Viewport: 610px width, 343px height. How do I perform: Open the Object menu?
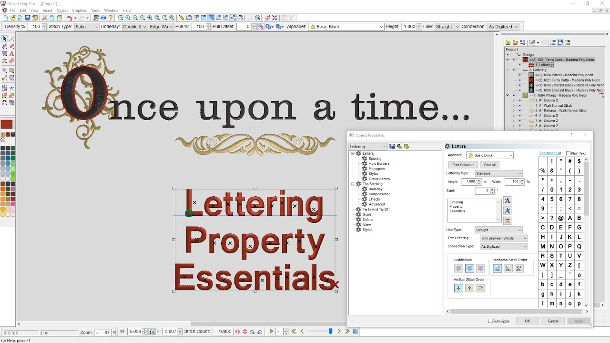pos(62,10)
